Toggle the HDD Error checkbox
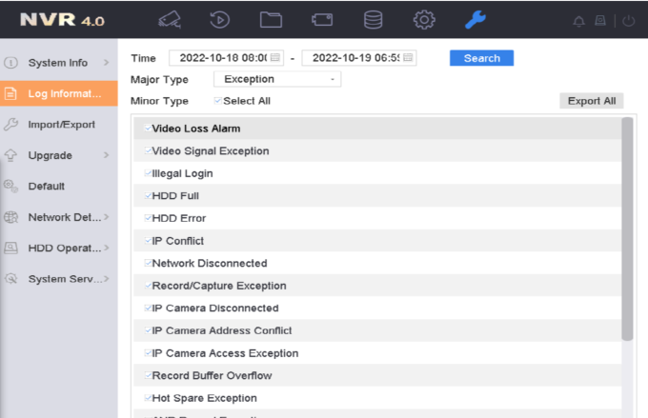648x418 pixels. point(148,218)
